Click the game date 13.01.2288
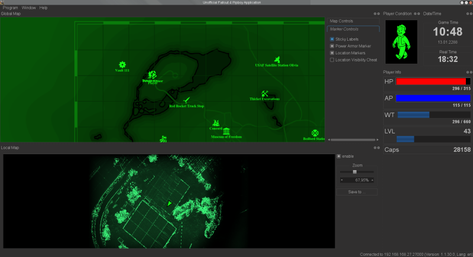The height and width of the screenshot is (257, 473). [x=448, y=42]
